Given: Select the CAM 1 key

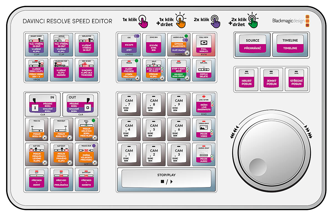Looking at the screenshot, I should point(129,155).
